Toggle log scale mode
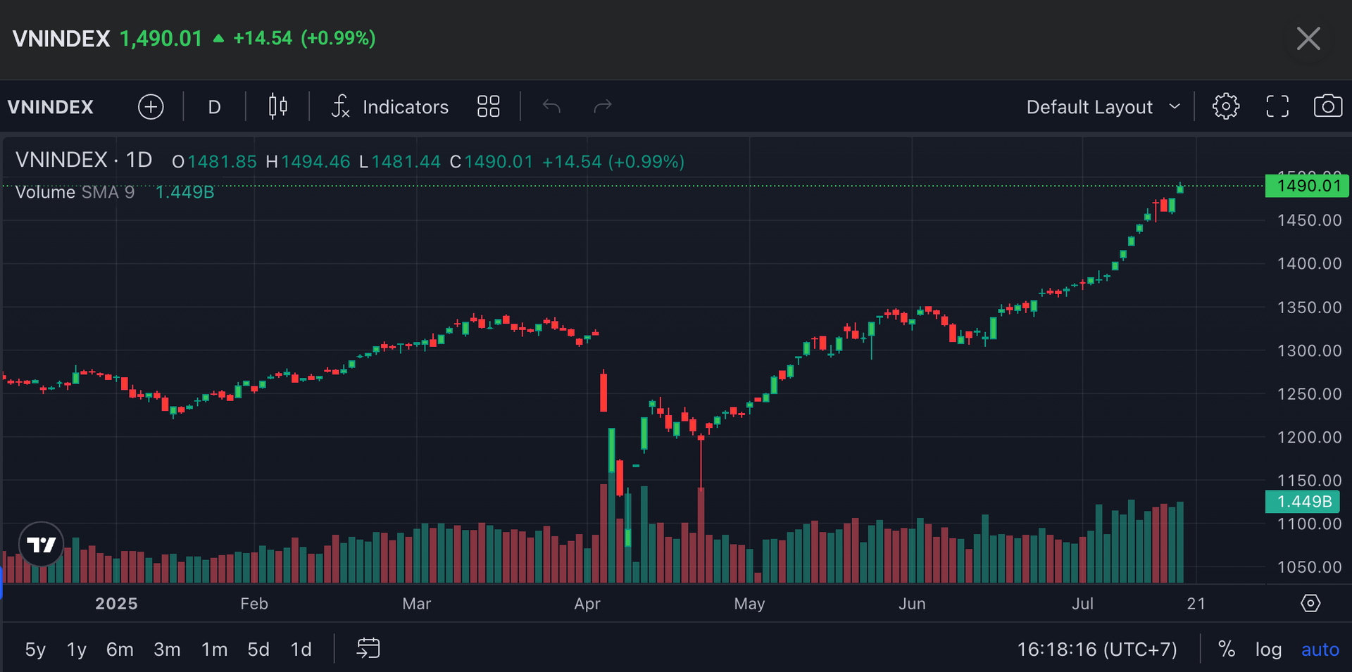Image resolution: width=1352 pixels, height=672 pixels. 1268,649
